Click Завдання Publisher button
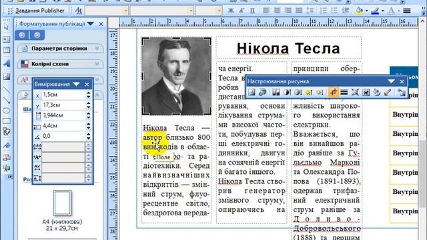 [36, 11]
